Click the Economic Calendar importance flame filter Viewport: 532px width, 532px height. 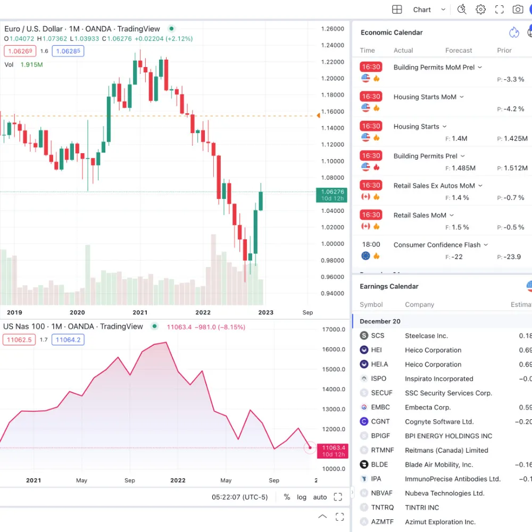pyautogui.click(x=514, y=32)
